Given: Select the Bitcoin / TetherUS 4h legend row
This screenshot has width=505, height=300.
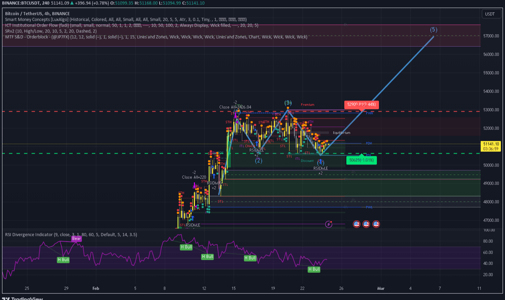Looking at the screenshot, I should tap(38, 14).
